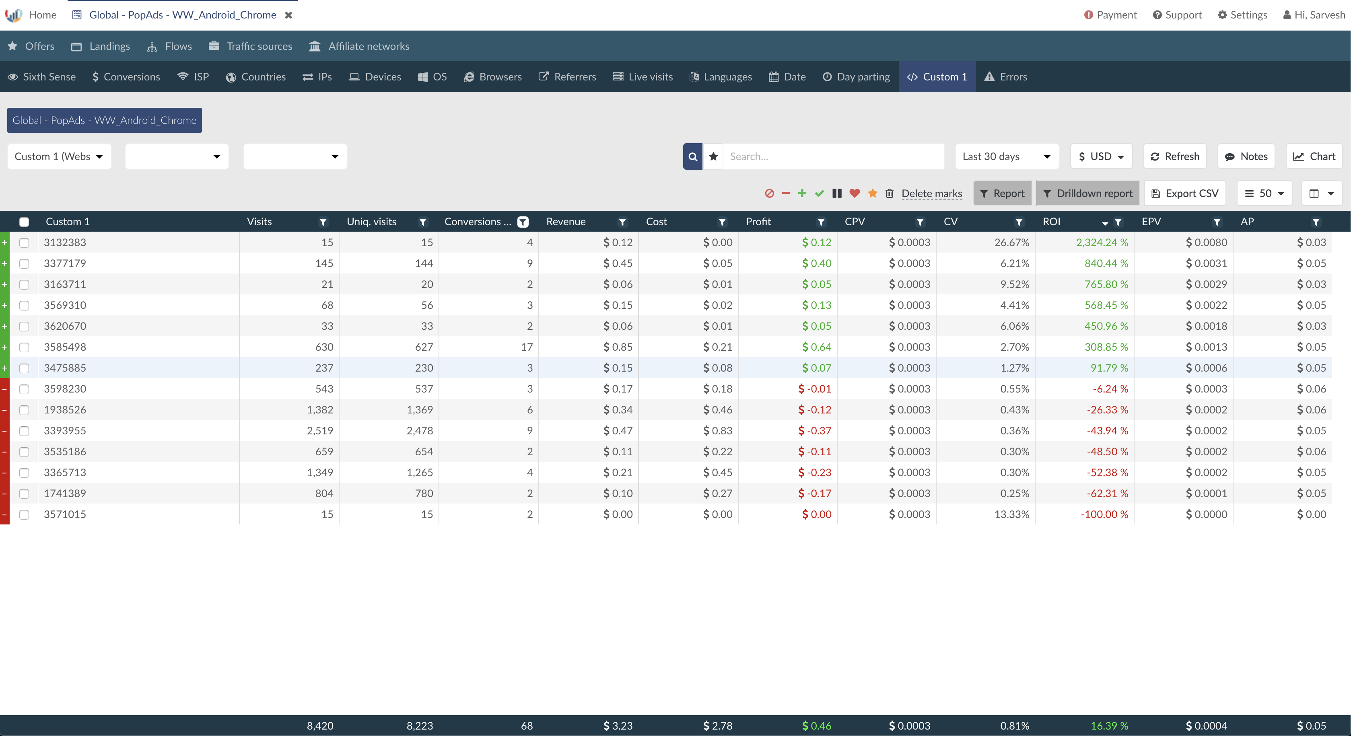Viewport: 1351px width, 736px height.
Task: Tick the checkbox for row 3132383
Action: [24, 243]
